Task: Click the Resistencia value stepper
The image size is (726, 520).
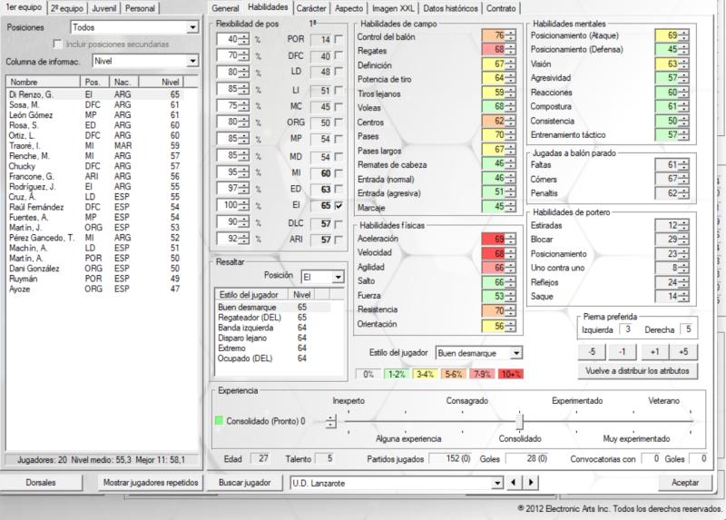Action: [x=511, y=310]
